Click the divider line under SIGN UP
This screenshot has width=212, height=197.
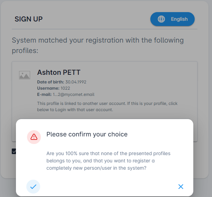104,29
